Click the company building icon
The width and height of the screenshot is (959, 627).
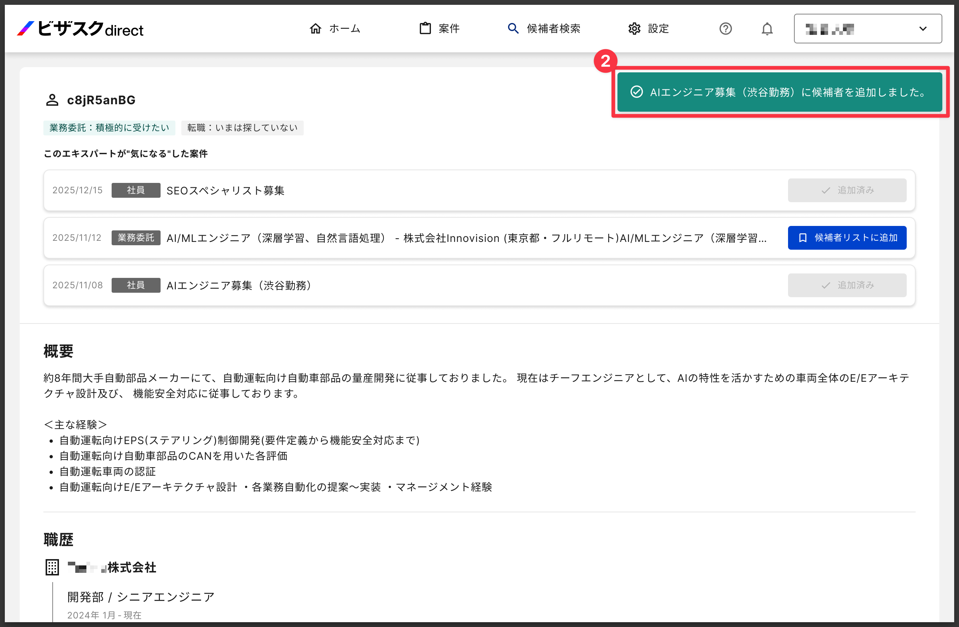point(52,567)
